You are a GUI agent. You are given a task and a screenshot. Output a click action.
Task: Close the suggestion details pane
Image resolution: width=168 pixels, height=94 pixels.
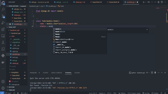pyautogui.click(x=147, y=30)
